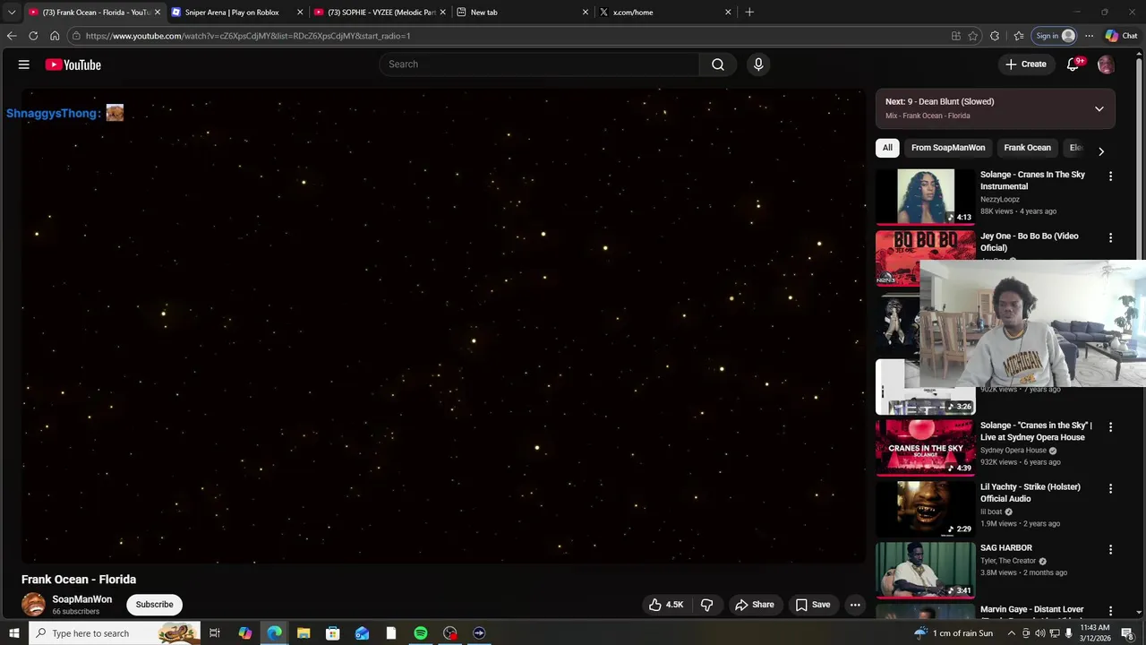This screenshot has width=1146, height=645.
Task: Select the Frank Ocean filter chip
Action: click(x=1027, y=148)
